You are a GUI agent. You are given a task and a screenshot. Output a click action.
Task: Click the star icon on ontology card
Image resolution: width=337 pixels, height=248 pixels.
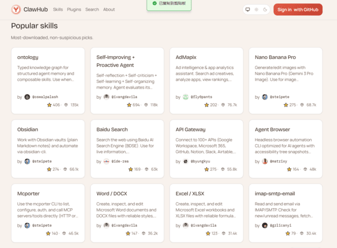coord(49,105)
